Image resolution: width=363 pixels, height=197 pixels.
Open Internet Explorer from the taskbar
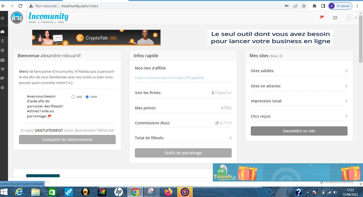19,192
